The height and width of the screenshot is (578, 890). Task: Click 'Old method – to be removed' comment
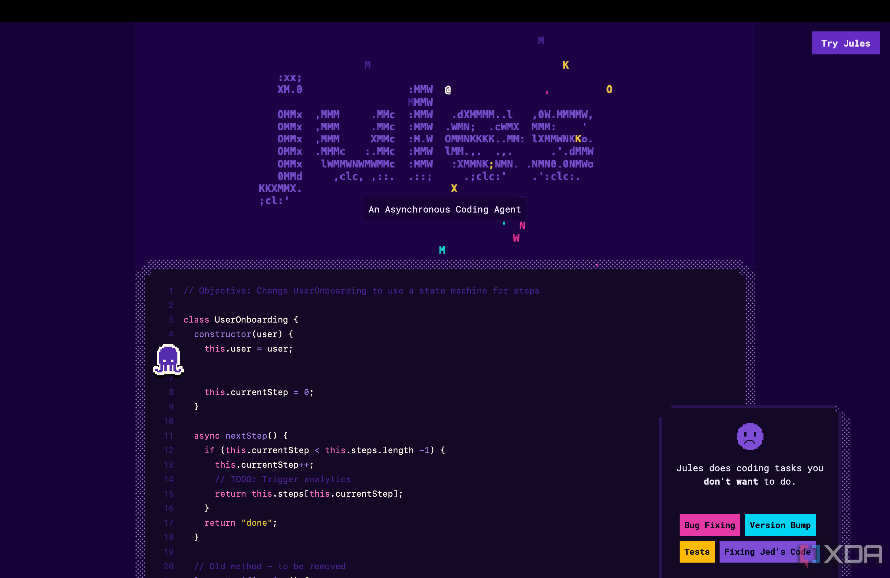(x=270, y=567)
